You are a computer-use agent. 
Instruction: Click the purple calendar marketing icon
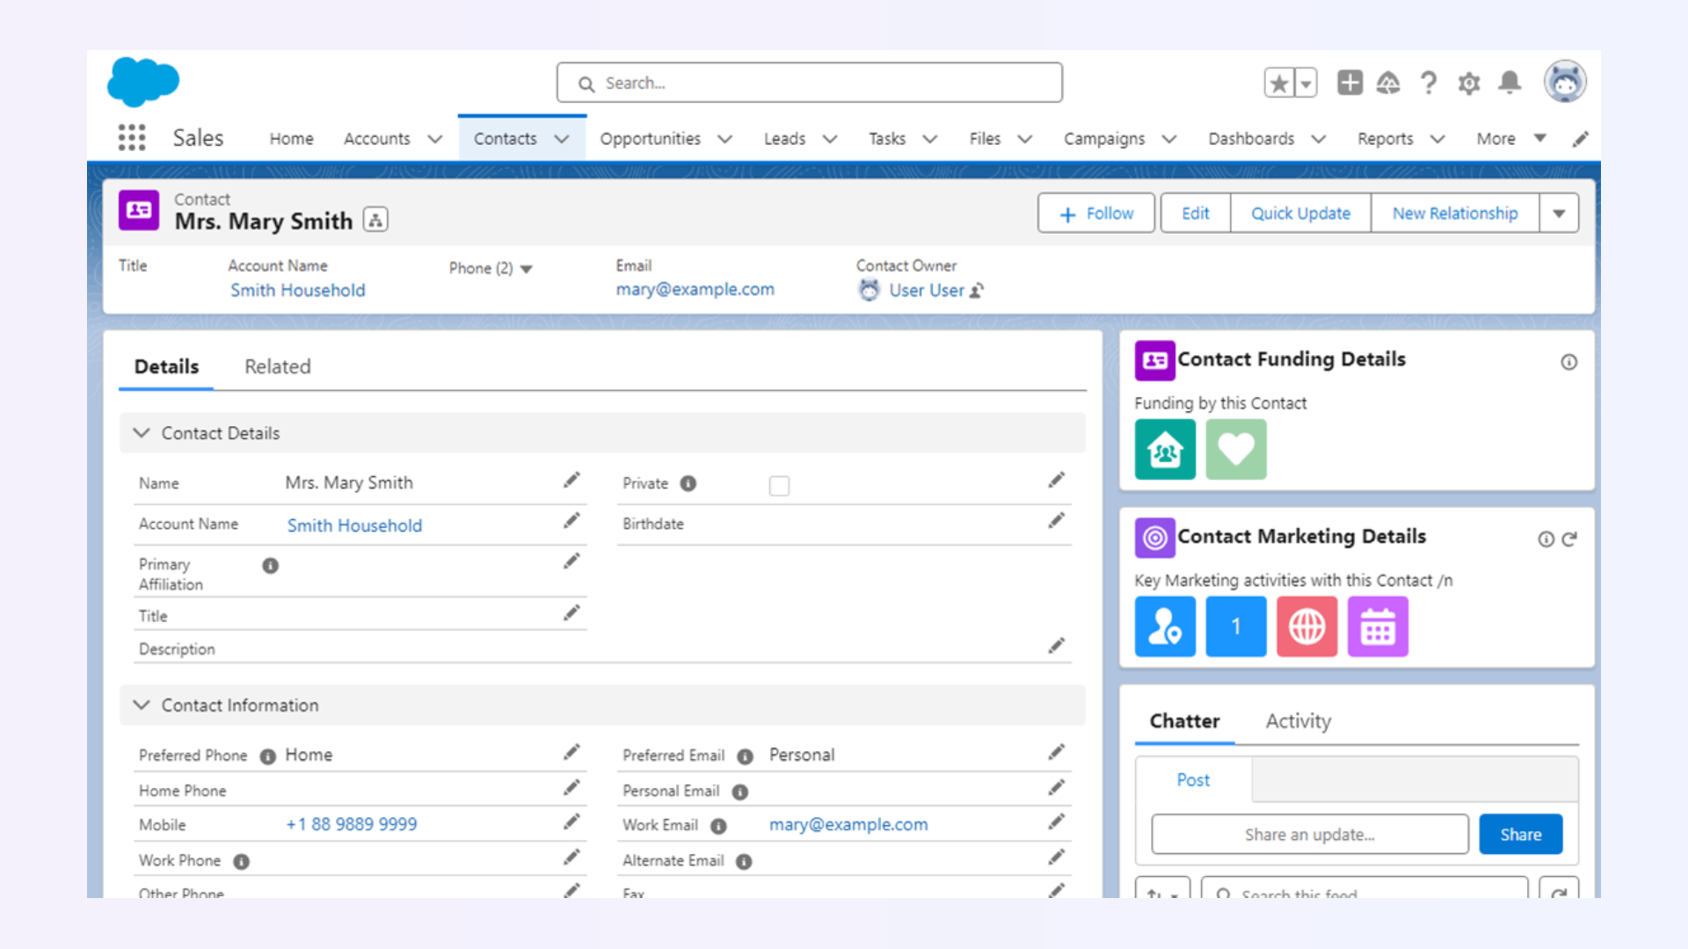click(1377, 627)
